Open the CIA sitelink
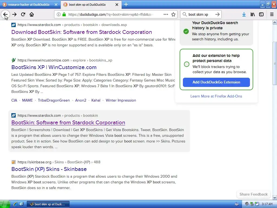The width and height of the screenshot is (277, 208). coord(14,100)
